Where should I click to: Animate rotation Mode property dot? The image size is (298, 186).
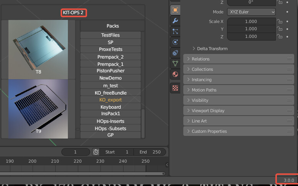coord(287,12)
